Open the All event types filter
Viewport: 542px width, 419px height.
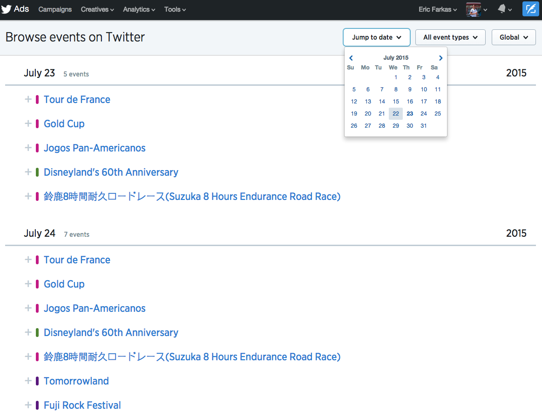click(450, 37)
